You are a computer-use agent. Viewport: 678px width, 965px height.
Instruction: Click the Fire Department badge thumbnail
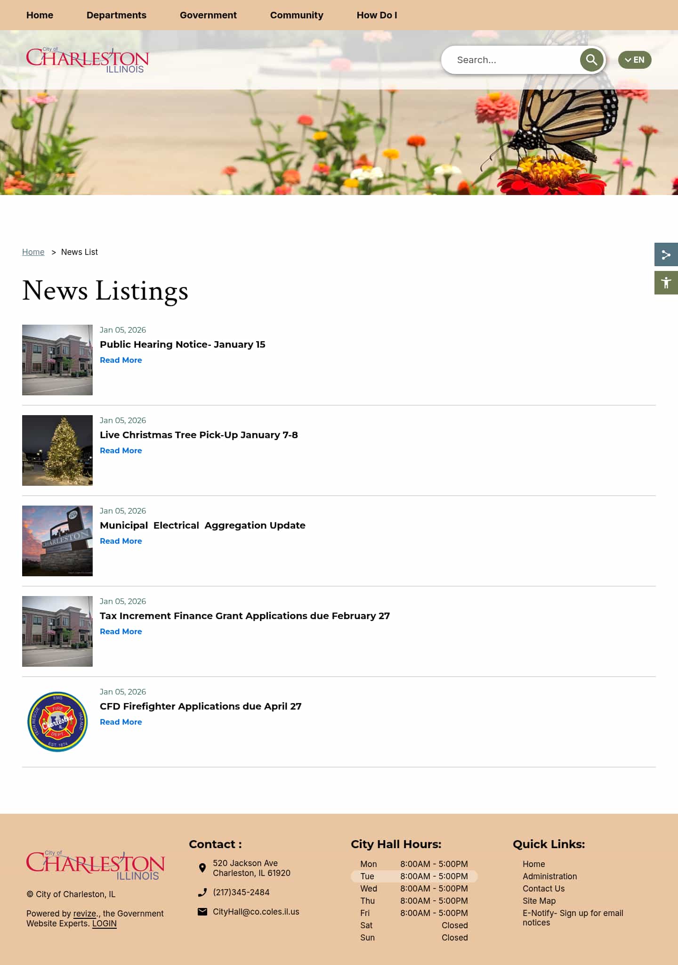[x=57, y=722]
